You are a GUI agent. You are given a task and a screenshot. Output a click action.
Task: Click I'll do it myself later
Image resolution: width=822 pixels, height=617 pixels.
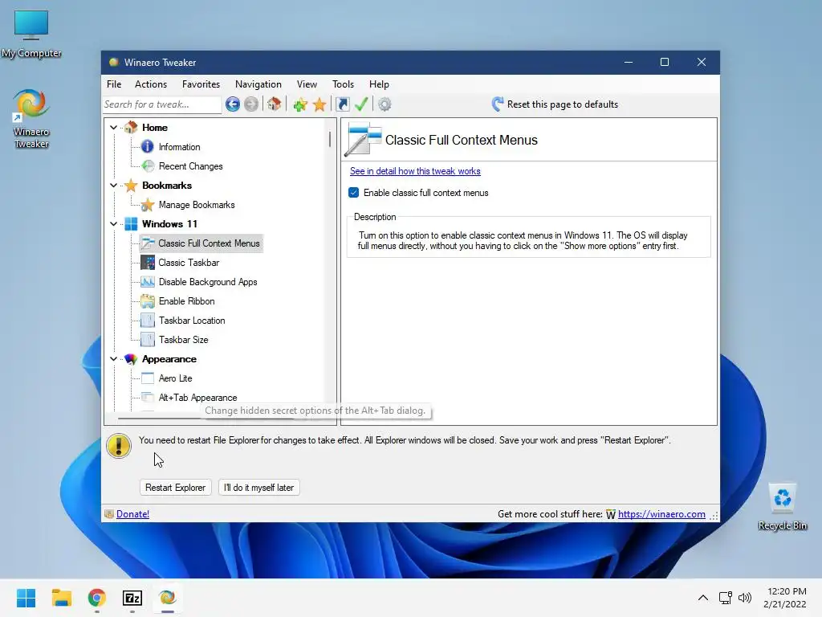point(258,488)
